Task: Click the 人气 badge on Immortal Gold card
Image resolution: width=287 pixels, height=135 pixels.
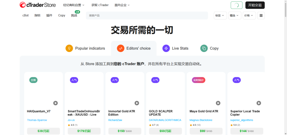Action: (x=115, y=80)
